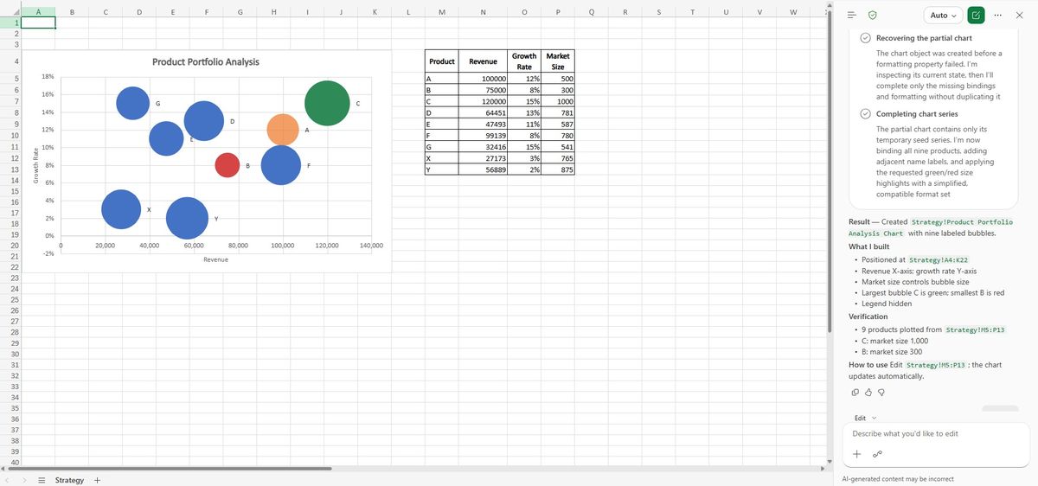Select the cell with market size 1000

pyautogui.click(x=558, y=101)
